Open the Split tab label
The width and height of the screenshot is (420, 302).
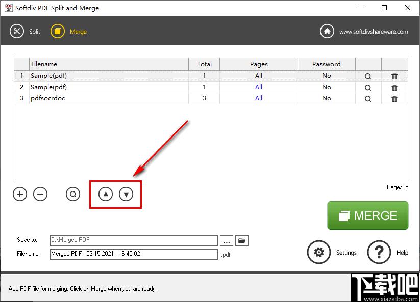[35, 32]
